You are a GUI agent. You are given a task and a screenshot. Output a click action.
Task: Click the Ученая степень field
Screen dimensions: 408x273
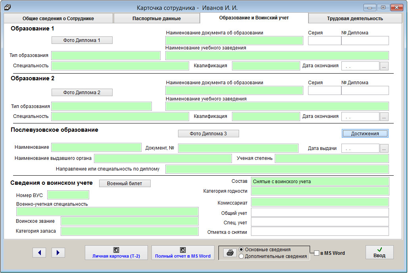tap(332, 158)
